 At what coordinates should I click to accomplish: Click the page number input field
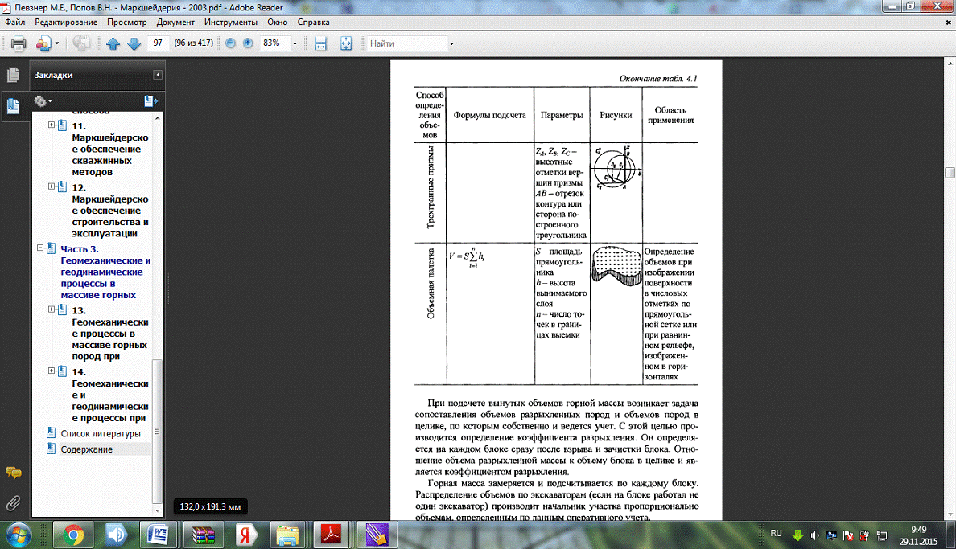click(x=159, y=43)
